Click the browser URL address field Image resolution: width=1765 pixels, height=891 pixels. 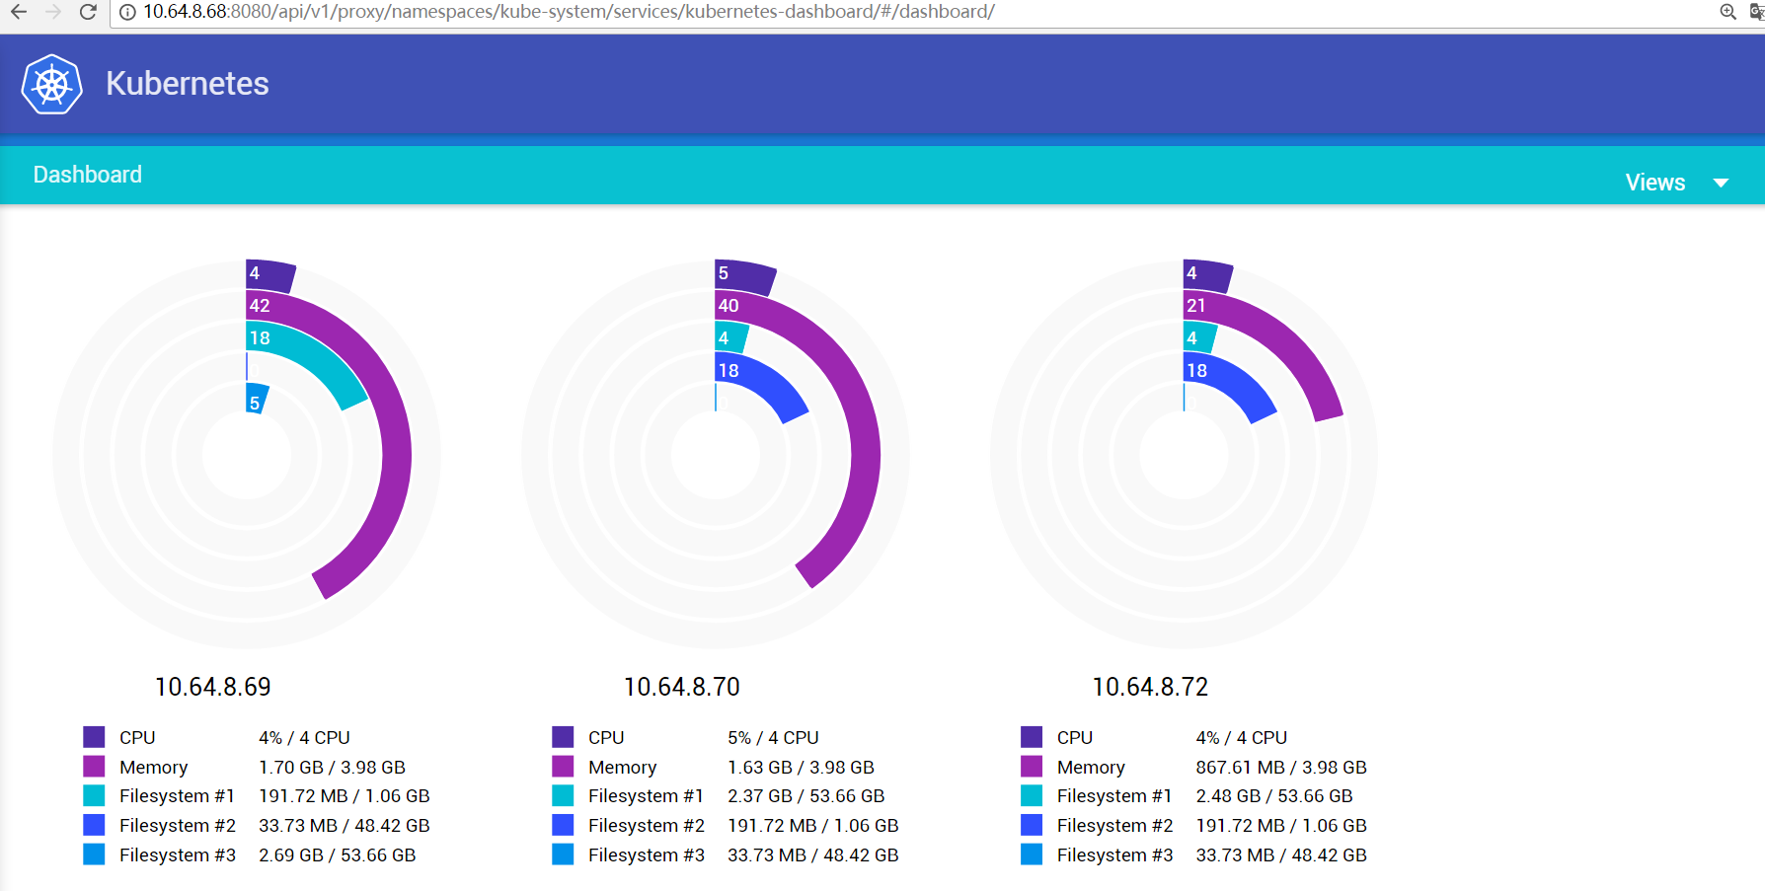(x=908, y=12)
